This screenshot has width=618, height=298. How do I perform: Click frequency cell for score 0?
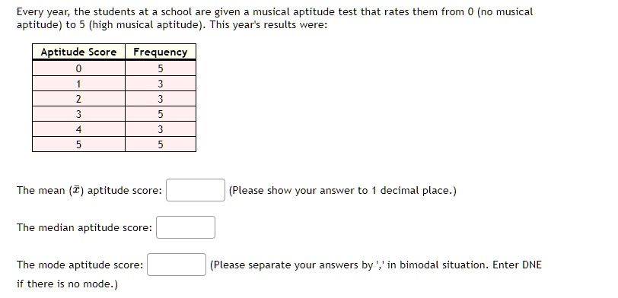tap(161, 68)
